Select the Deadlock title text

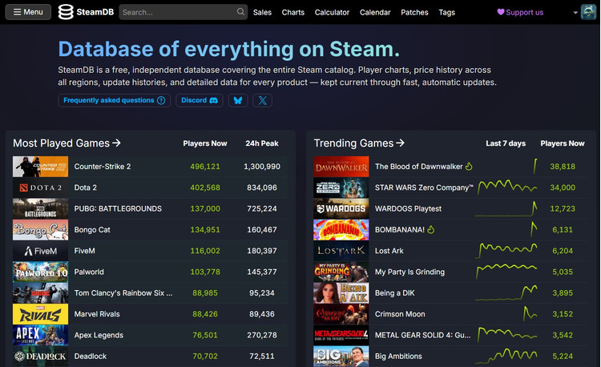(x=90, y=357)
